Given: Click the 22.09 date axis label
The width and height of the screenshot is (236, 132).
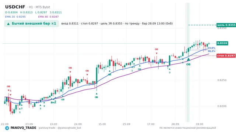Looking at the screenshot, I should 5,124.
